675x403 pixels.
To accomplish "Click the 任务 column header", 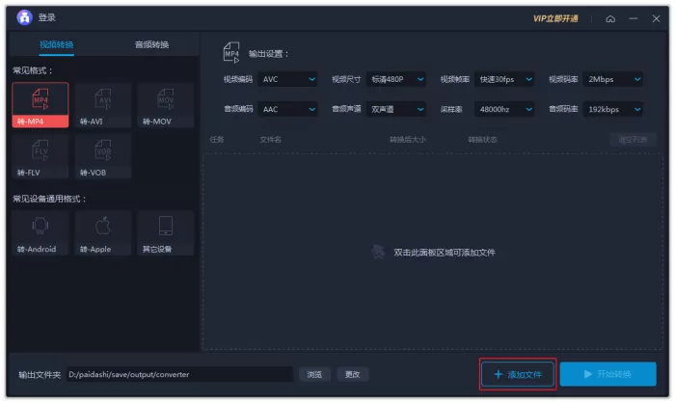I will pos(217,140).
